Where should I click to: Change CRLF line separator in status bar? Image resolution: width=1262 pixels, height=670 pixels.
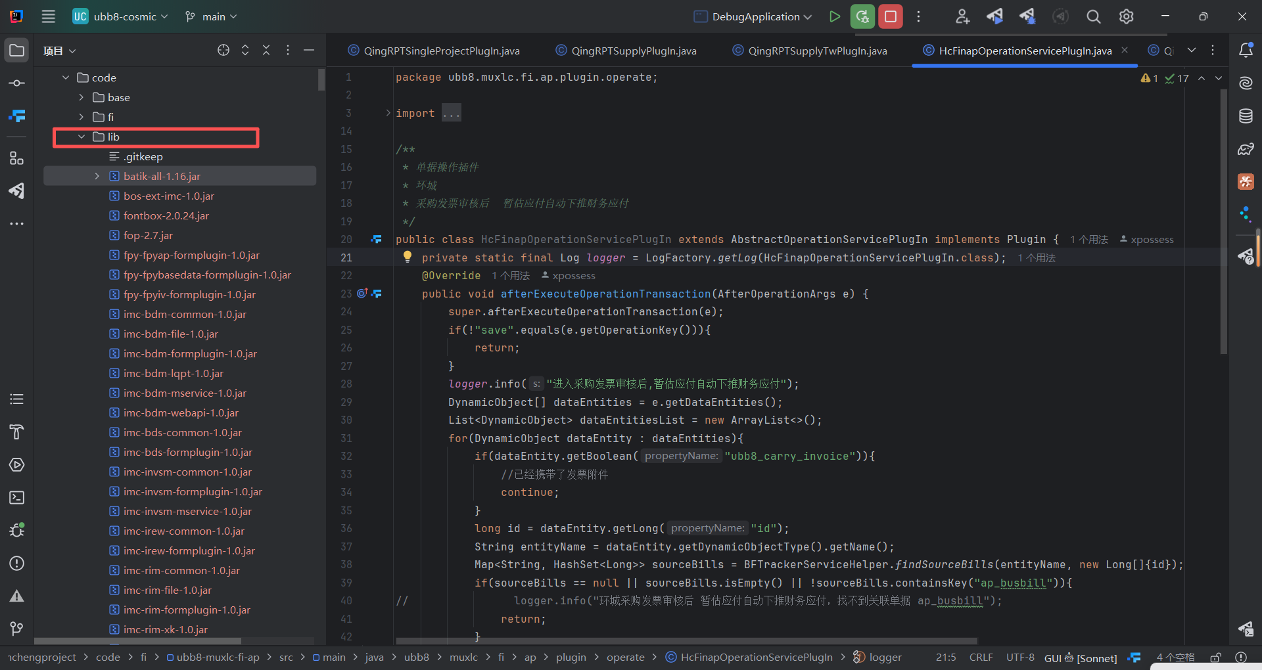tap(981, 658)
